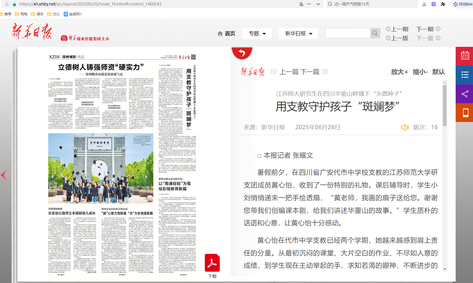Go to 下一期 next issue
Viewport: 473px width, 283px height.
coord(428,29)
